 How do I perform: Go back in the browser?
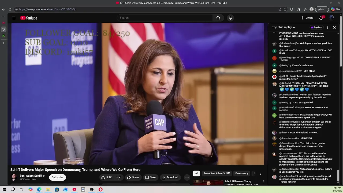pos(3,9)
